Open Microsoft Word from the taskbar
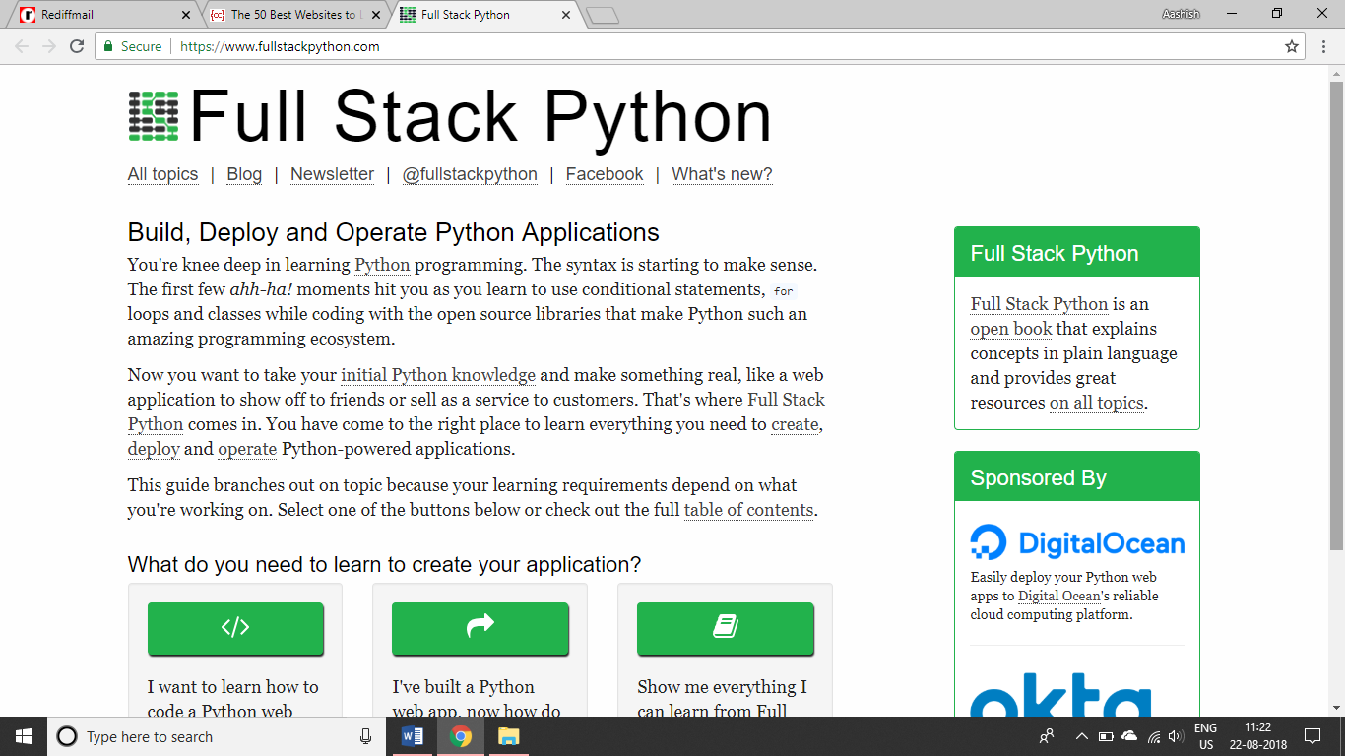Image resolution: width=1345 pixels, height=756 pixels. pyautogui.click(x=413, y=736)
